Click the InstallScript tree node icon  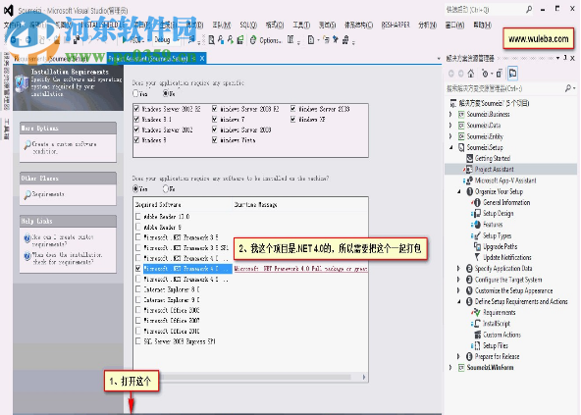pyautogui.click(x=476, y=324)
